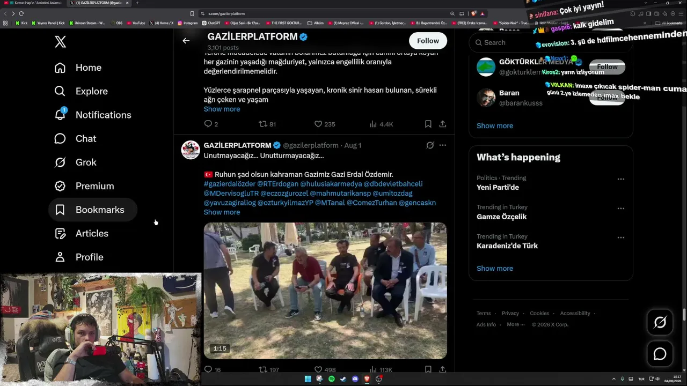The image size is (687, 386).
Task: Open the Terms footer link
Action: pyautogui.click(x=484, y=313)
